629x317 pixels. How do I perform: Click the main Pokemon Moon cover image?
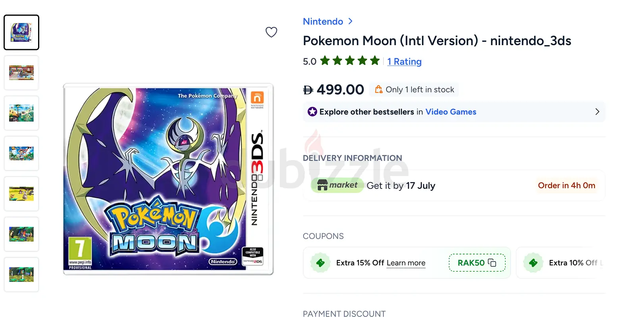[x=168, y=179]
